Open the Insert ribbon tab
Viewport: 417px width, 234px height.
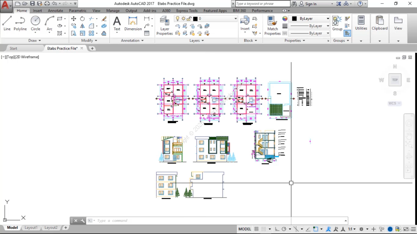coord(37,10)
